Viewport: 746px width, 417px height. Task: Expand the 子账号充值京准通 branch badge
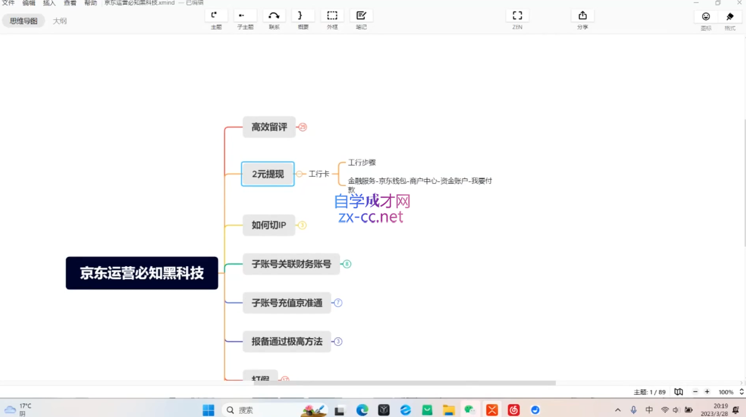click(338, 303)
